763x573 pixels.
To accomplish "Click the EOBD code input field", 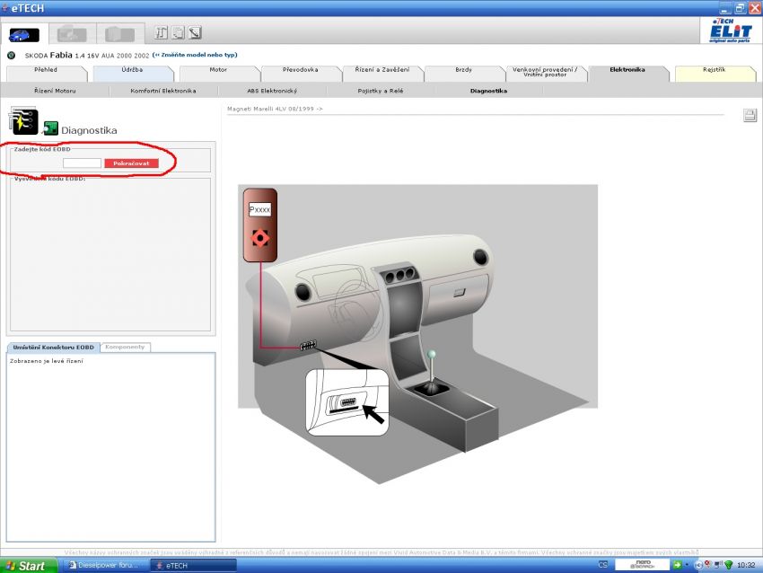I will click(x=82, y=163).
